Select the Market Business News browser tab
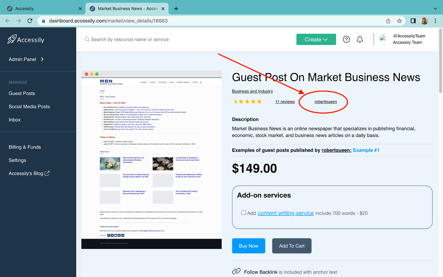443x277 pixels. click(x=127, y=9)
